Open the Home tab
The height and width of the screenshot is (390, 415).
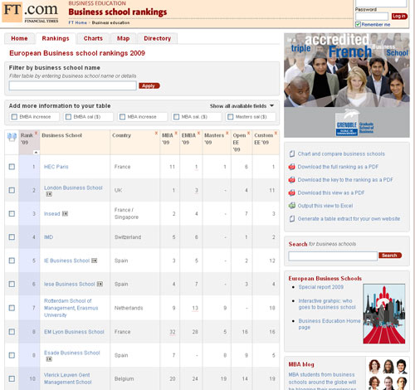coord(19,38)
